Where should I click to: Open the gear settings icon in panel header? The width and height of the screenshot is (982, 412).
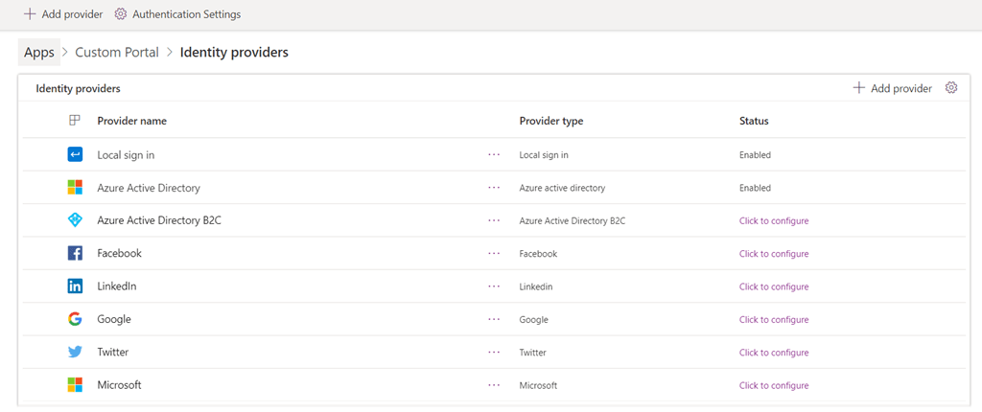(951, 88)
